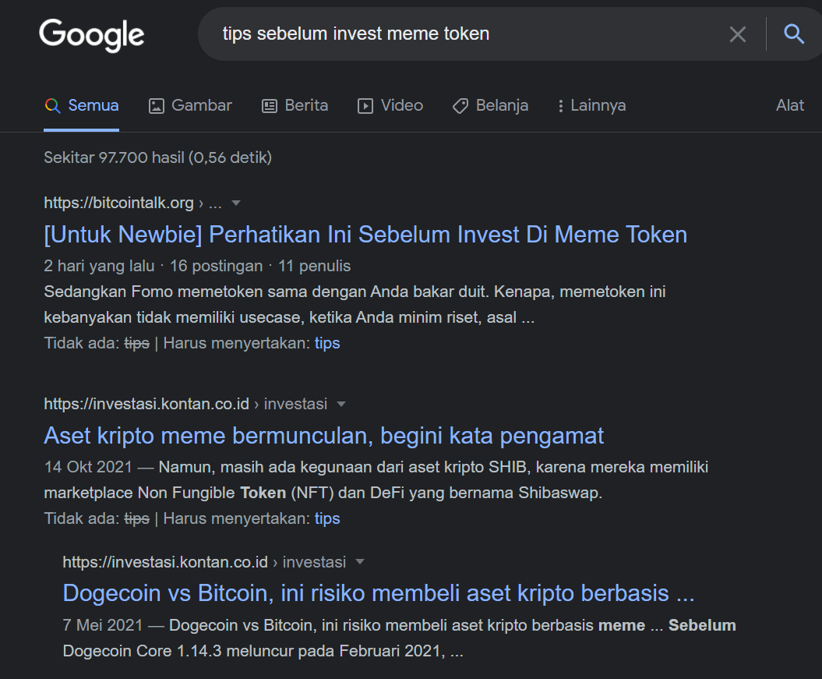Image resolution: width=822 pixels, height=679 pixels.
Task: Open 'Dogecoin vs Bitcoin' result title
Action: coord(379,593)
